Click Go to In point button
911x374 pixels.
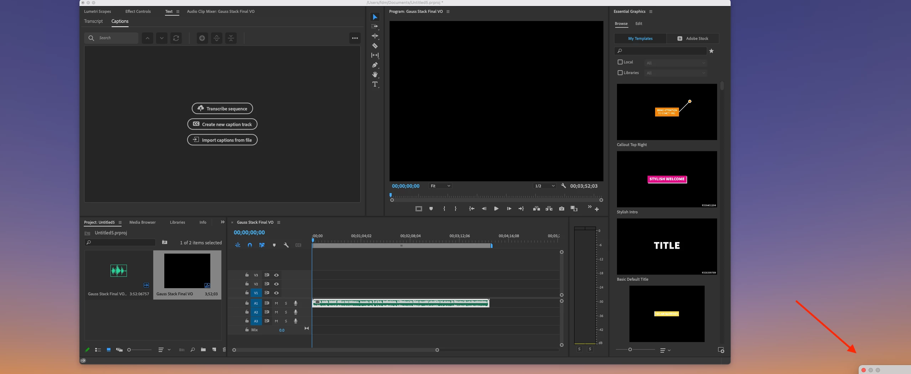(x=472, y=209)
